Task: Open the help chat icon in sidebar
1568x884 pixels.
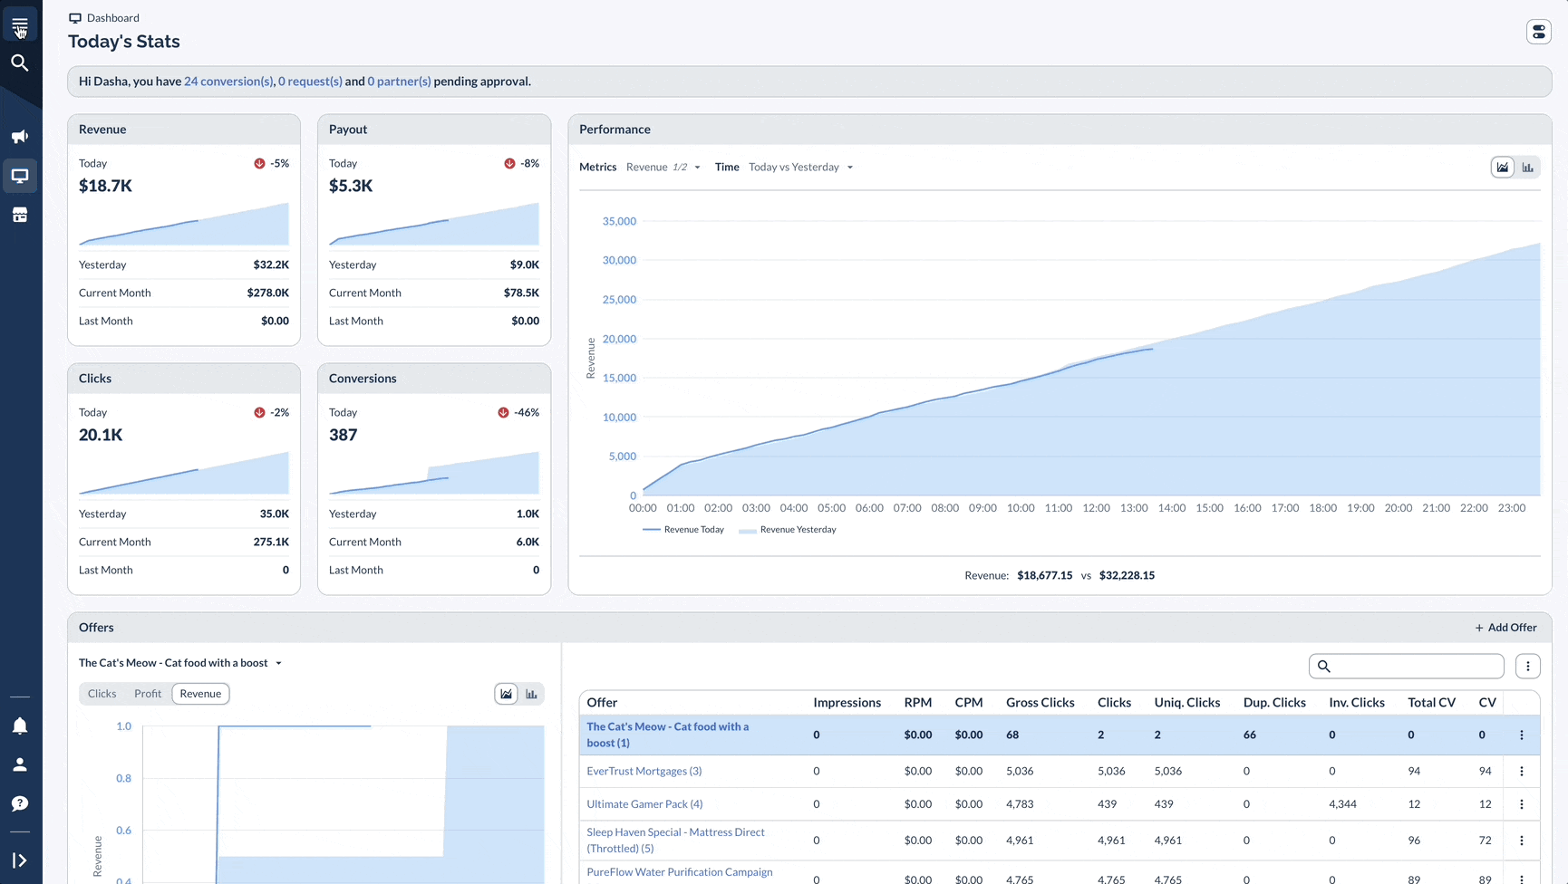Action: point(20,803)
